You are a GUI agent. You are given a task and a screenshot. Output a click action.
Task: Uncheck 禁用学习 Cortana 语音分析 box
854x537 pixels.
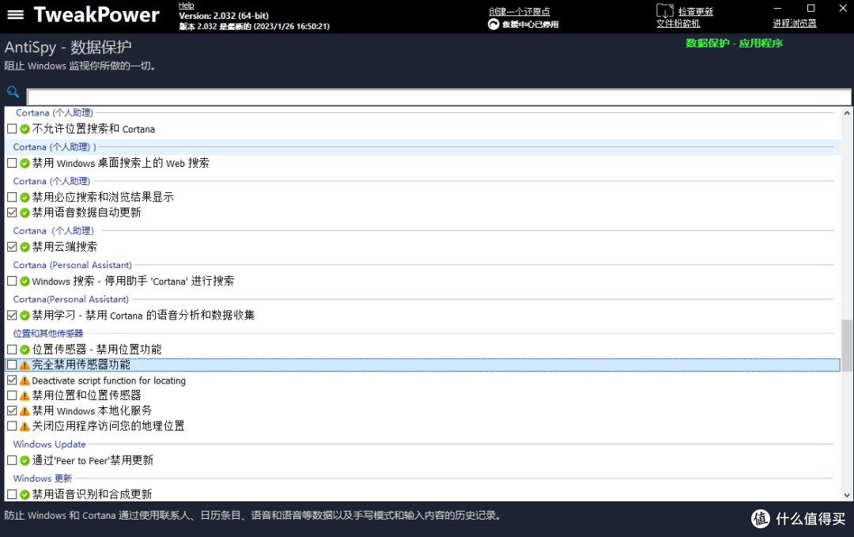12,316
